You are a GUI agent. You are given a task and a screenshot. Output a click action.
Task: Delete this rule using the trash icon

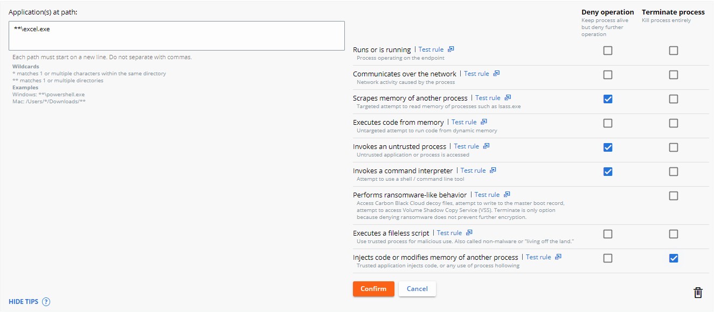coord(698,292)
